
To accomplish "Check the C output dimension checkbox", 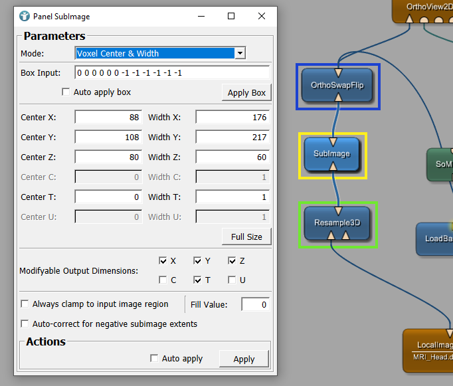I will (163, 280).
